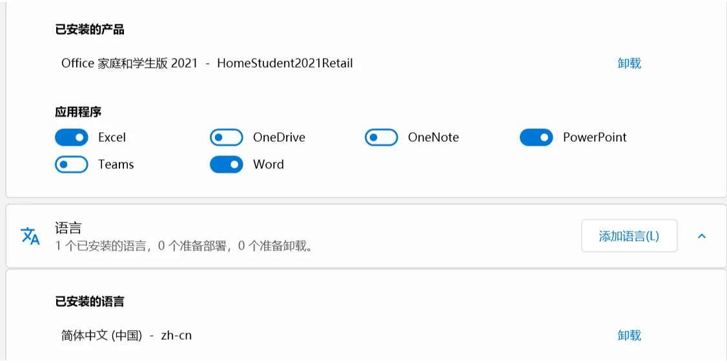Click 卸载 next to 简体中文 (中国)

(629, 335)
